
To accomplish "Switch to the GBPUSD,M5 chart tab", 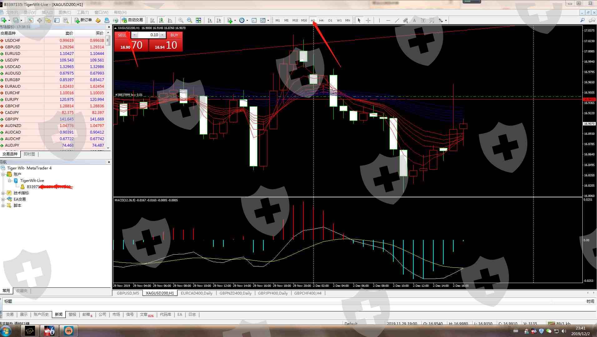I will [x=127, y=293].
